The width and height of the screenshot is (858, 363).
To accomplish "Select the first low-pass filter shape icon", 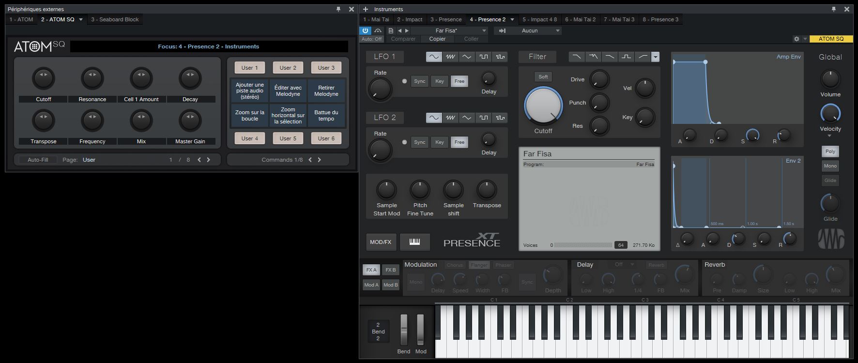I will pos(576,57).
